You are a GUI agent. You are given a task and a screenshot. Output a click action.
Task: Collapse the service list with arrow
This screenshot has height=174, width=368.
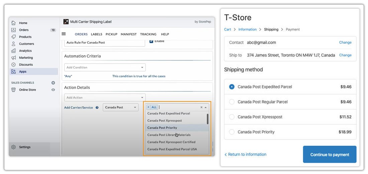[206, 107]
